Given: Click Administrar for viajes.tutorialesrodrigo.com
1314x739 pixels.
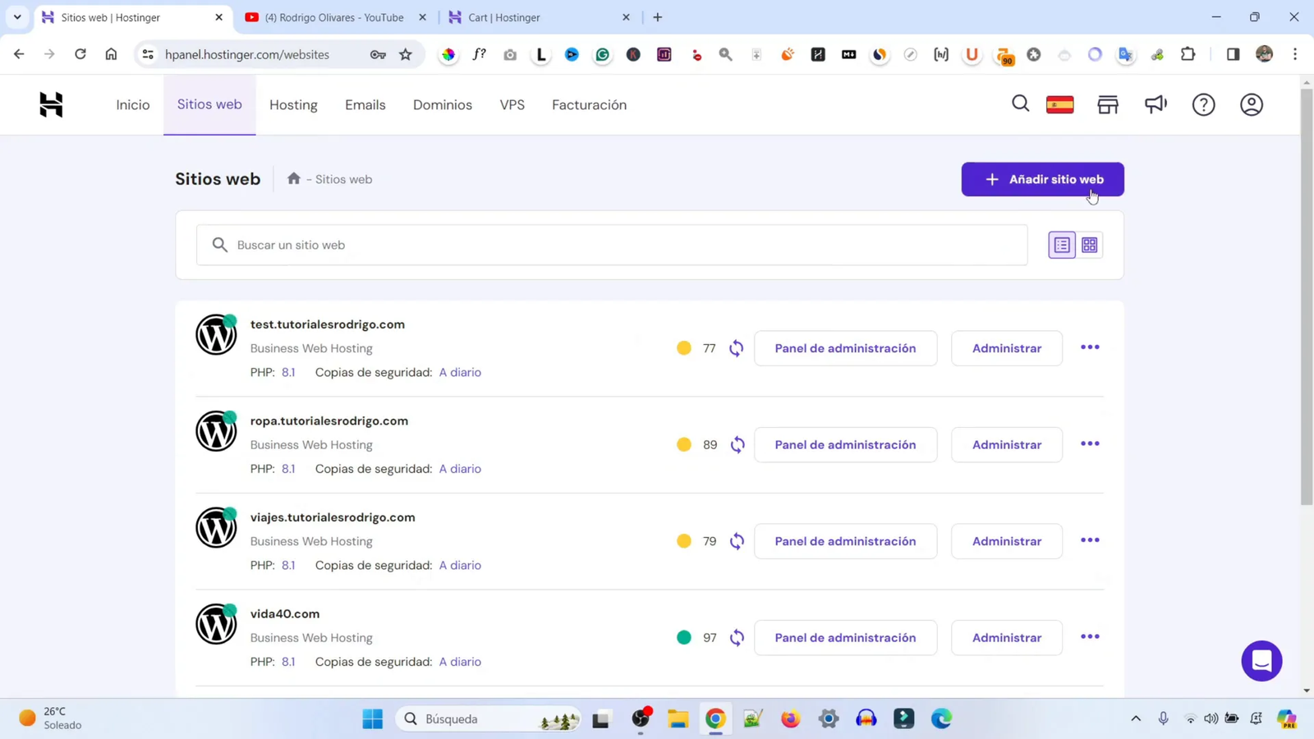Looking at the screenshot, I should click(1007, 541).
